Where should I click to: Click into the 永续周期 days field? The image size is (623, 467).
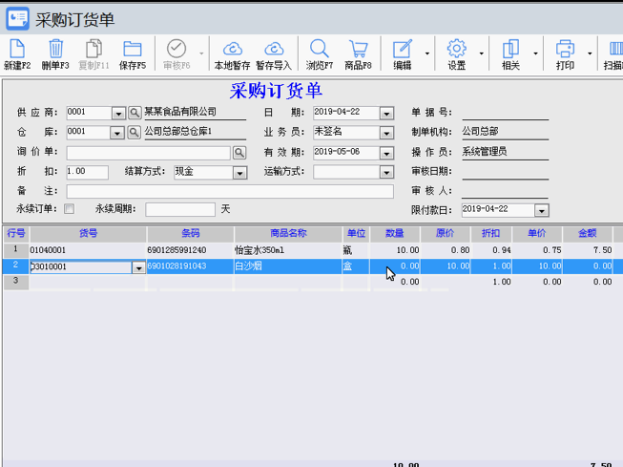tap(180, 210)
